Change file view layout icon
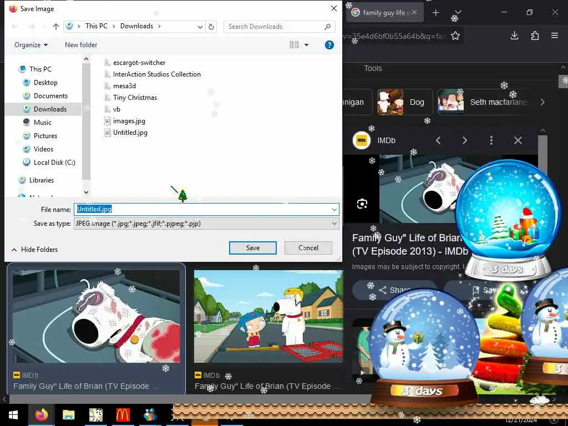The image size is (568, 426). [294, 45]
